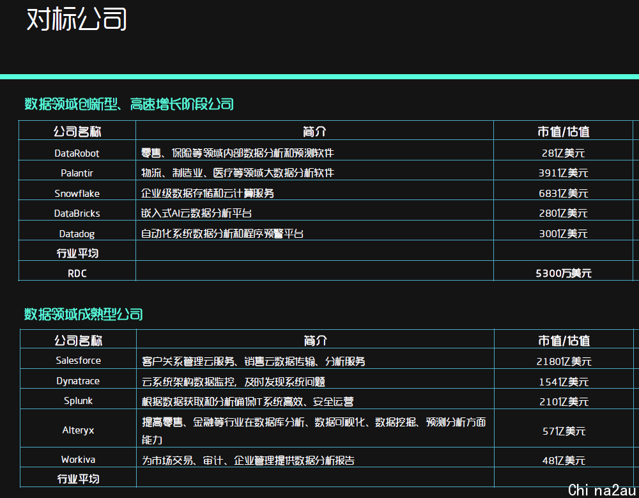Click 公司名称 header in the high-growth companies table

click(x=77, y=131)
